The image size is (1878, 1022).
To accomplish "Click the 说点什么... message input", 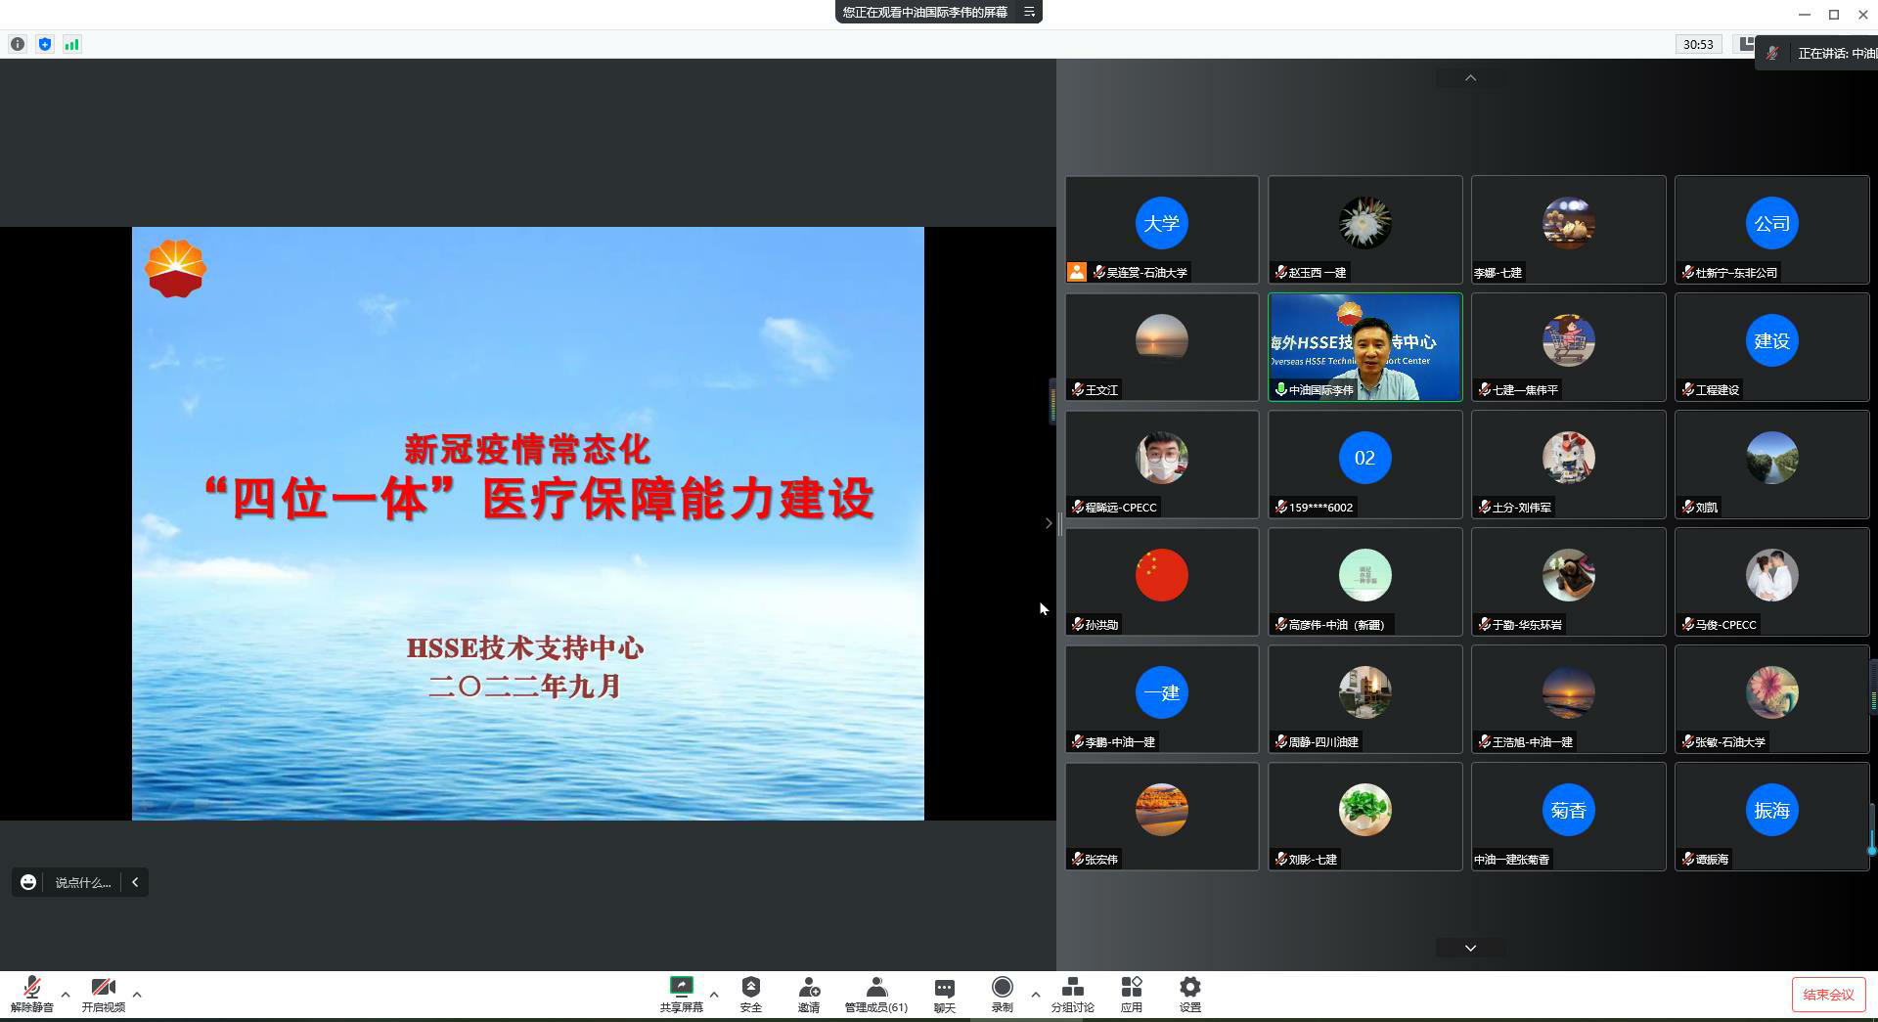I will (x=82, y=882).
